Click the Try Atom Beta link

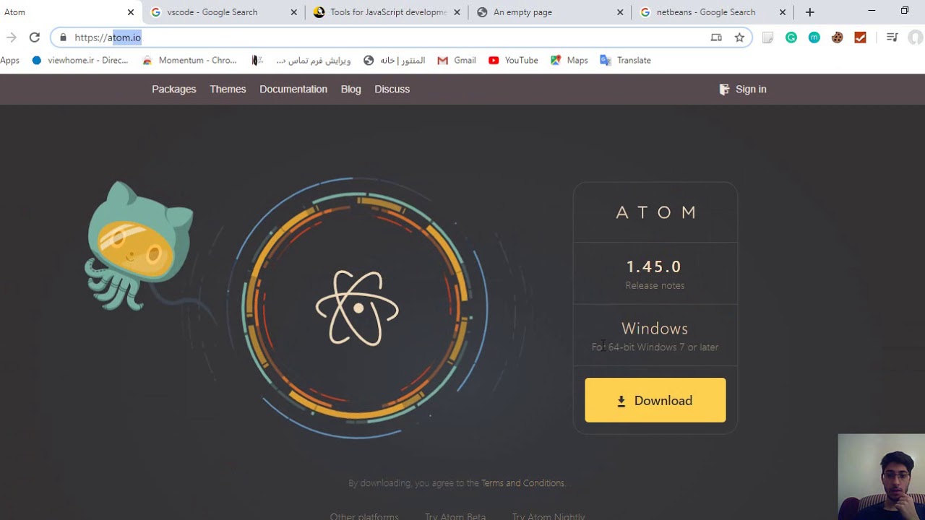(455, 516)
